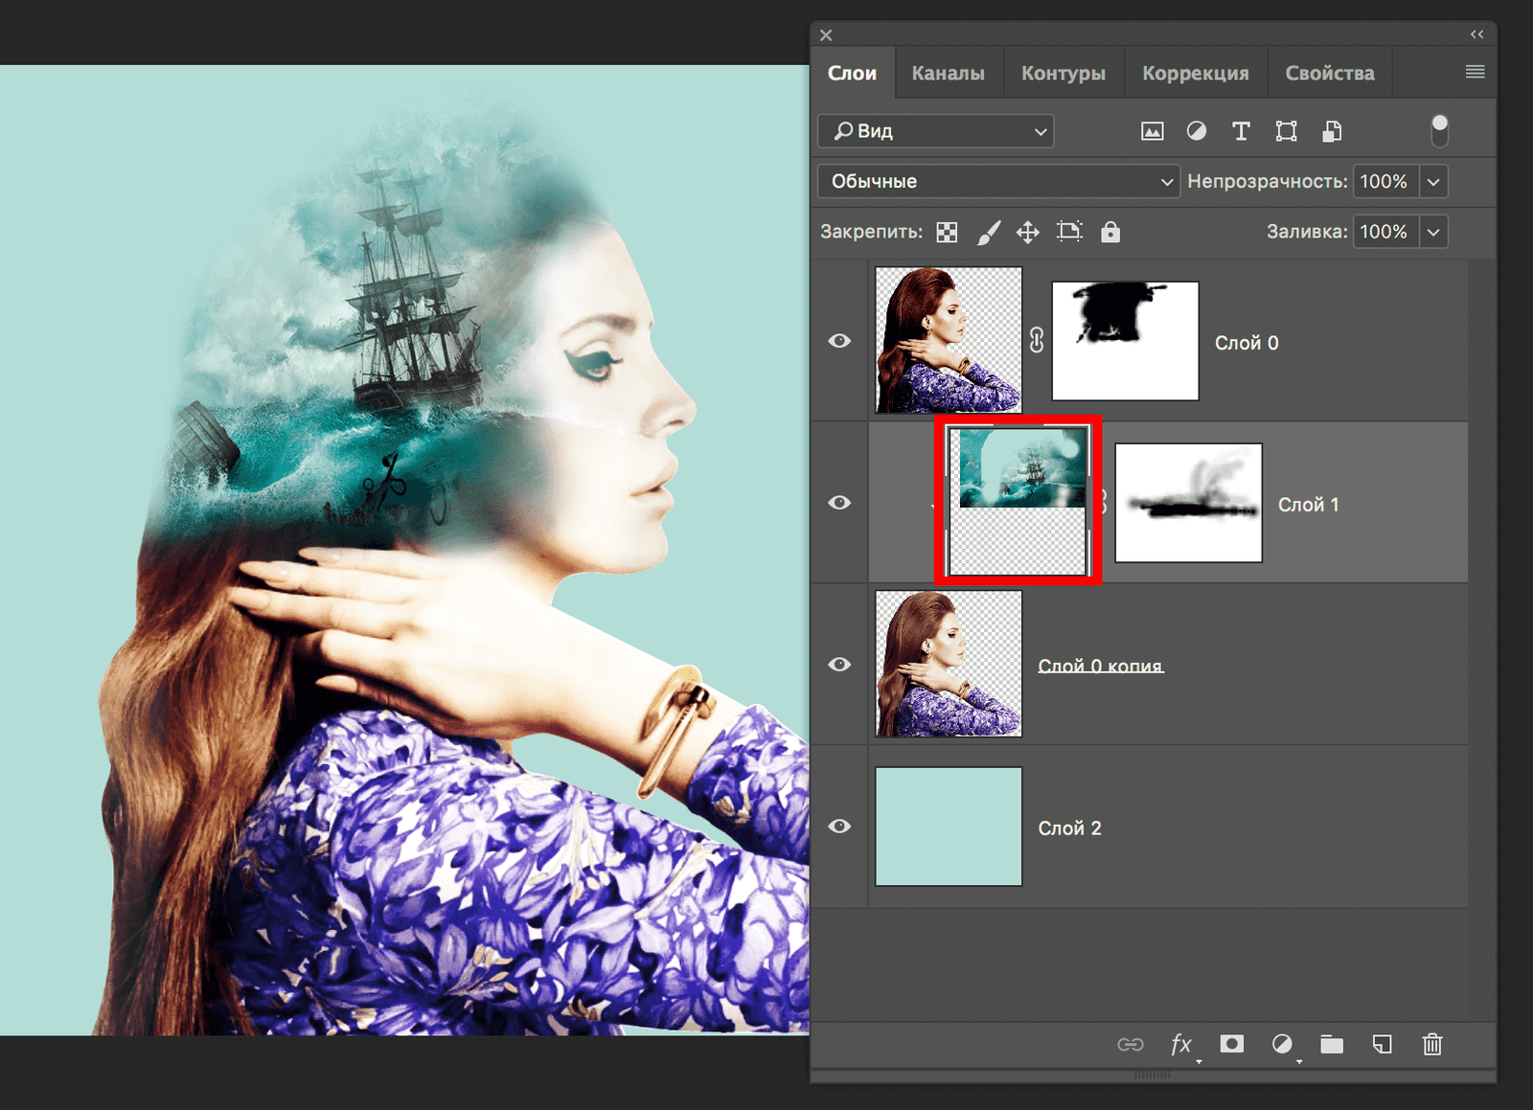Lock transparent pixels checkerboard icon
The width and height of the screenshot is (1533, 1110).
(x=947, y=232)
